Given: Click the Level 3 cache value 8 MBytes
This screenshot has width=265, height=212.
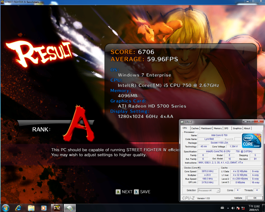Looking at the screenshot, I should pyautogui.click(x=240, y=183).
